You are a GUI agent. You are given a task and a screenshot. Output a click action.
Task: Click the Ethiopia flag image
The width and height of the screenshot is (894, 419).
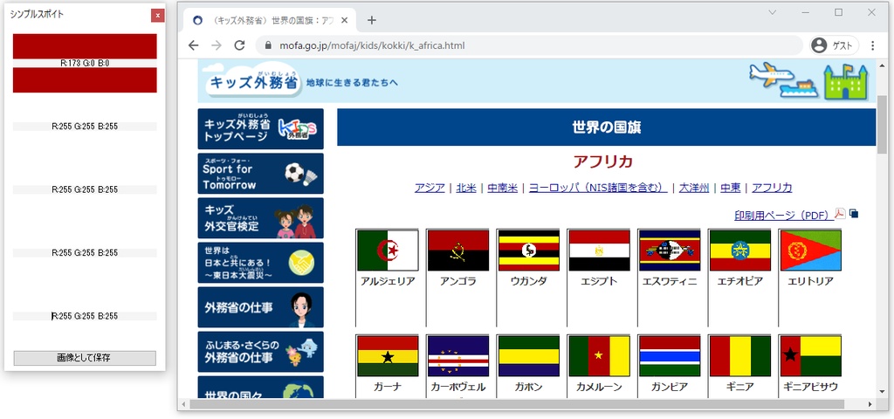pyautogui.click(x=740, y=251)
